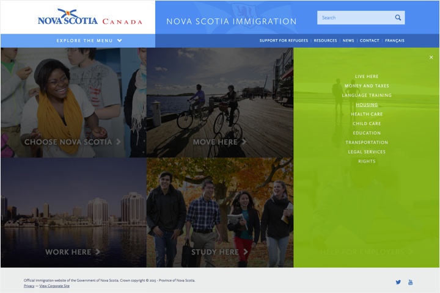Open the Resources menu item

point(325,41)
